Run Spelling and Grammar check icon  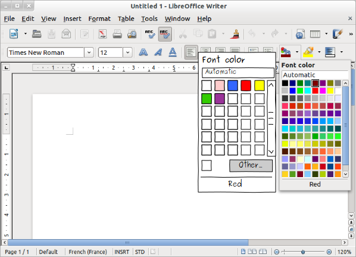pos(150,34)
